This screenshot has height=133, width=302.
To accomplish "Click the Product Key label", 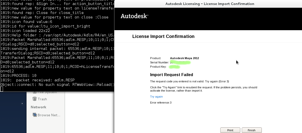I will [158, 67].
